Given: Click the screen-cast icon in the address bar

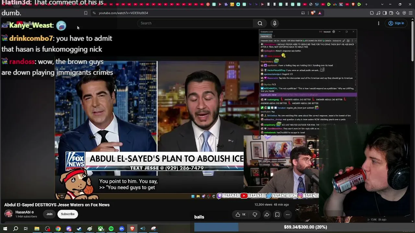Looking at the screenshot, I should (x=303, y=13).
